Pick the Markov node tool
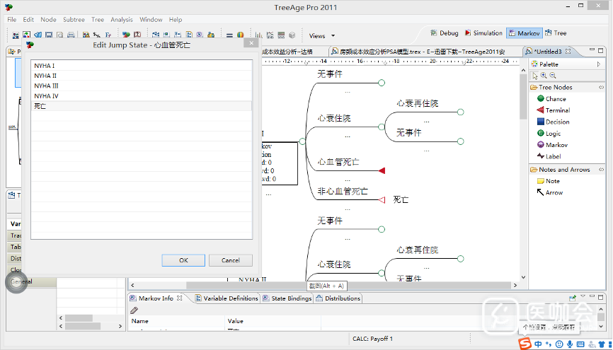 pyautogui.click(x=556, y=145)
